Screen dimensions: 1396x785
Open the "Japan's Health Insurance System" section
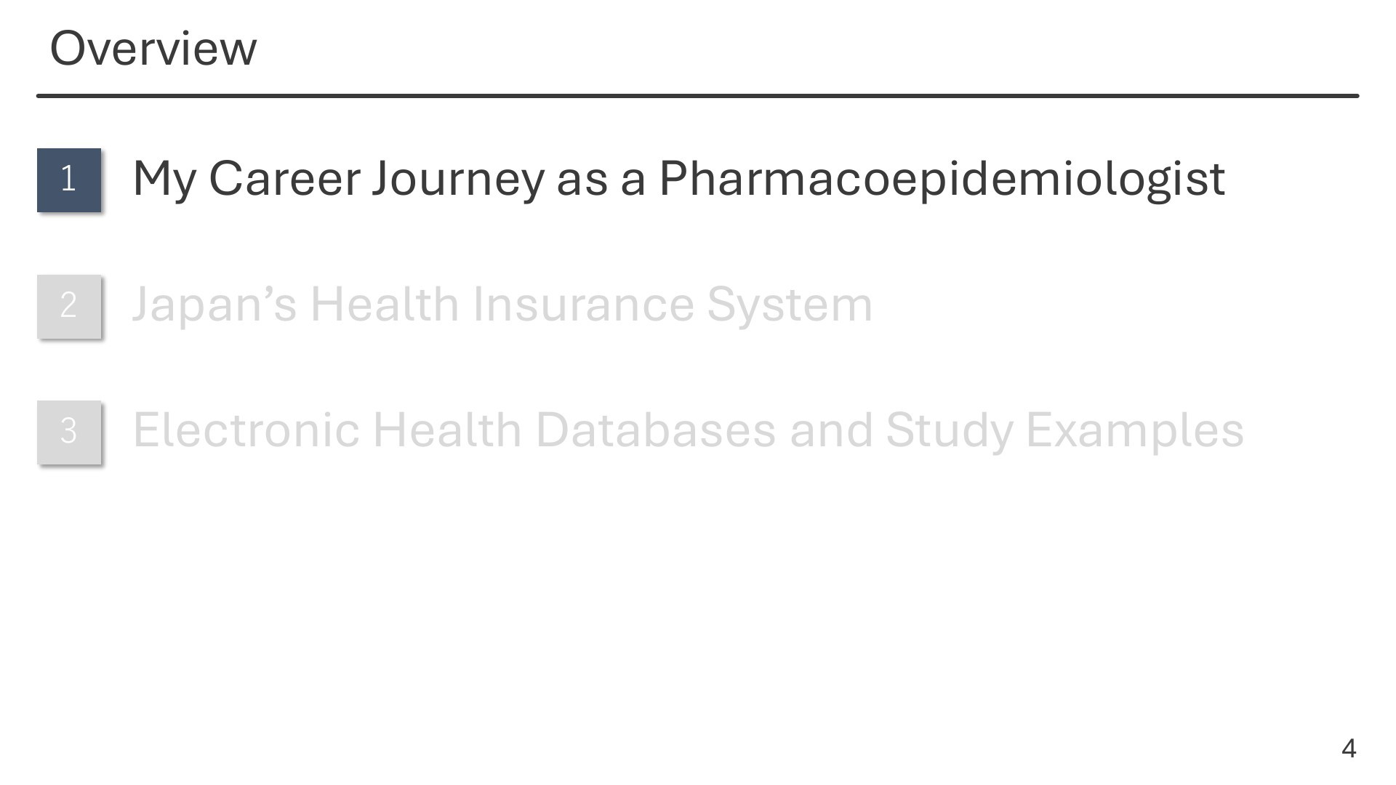[x=502, y=305]
